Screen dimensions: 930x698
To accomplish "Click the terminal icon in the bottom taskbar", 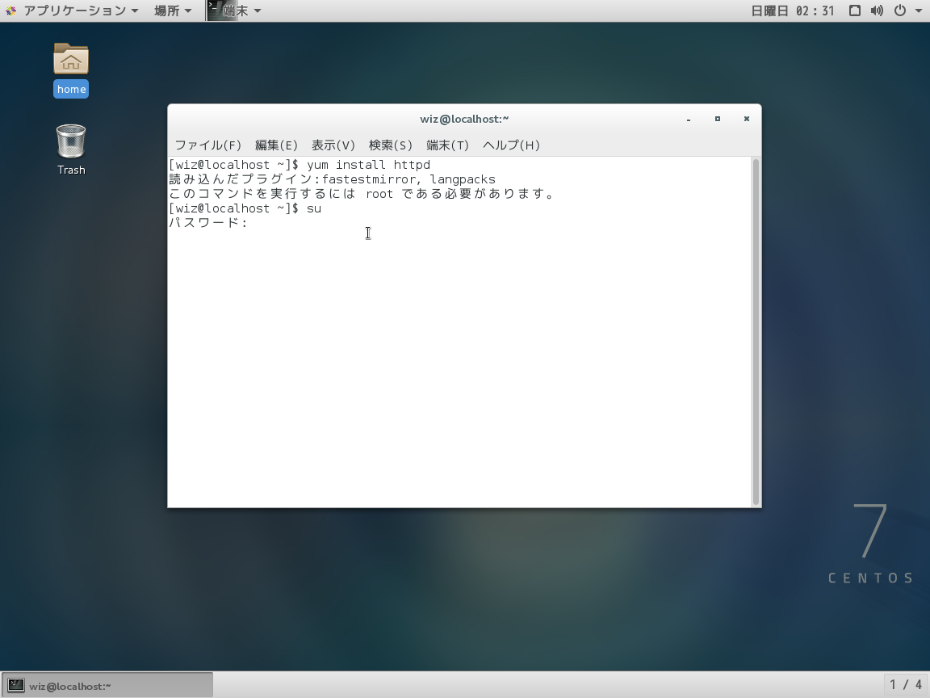I will tap(16, 686).
